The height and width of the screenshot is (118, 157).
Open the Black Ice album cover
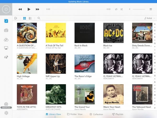tap(114, 33)
